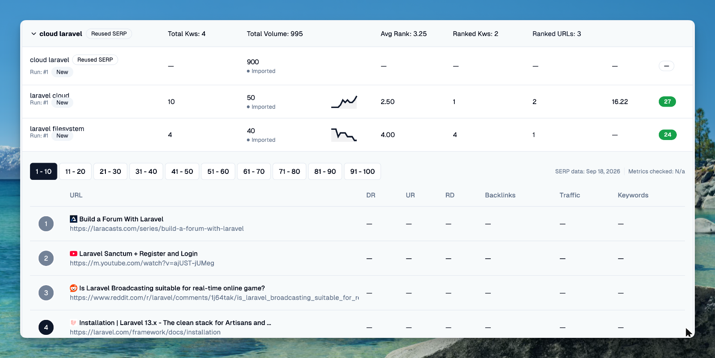This screenshot has width=715, height=358.
Task: Click the rank 1 position badge
Action: tap(46, 224)
